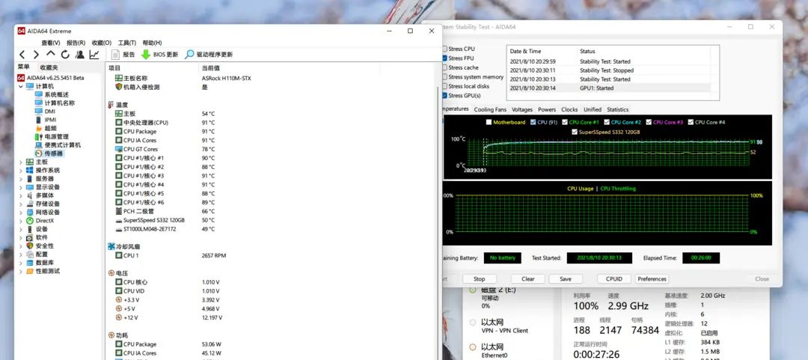Click the 冷却风扇 fan section icon
Image resolution: width=808 pixels, height=360 pixels.
pos(111,246)
